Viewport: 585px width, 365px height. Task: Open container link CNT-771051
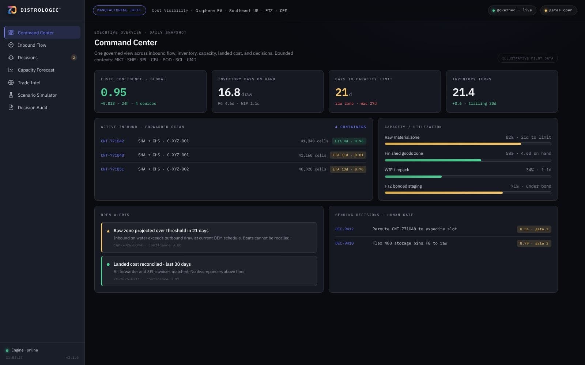(x=112, y=169)
